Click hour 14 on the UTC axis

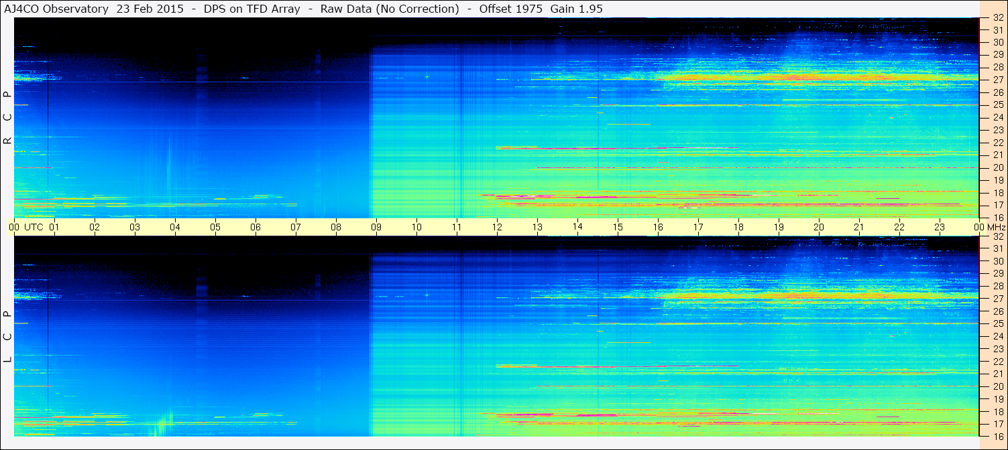click(577, 226)
